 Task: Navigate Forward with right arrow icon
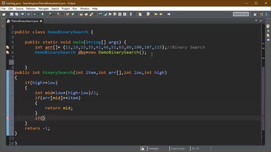click(169, 14)
